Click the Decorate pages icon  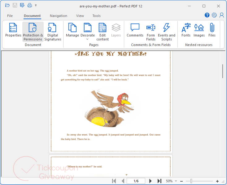[x=88, y=27]
